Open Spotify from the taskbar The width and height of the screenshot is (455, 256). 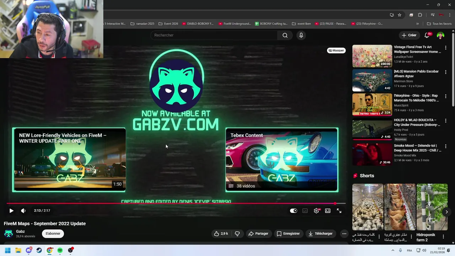click(60, 250)
